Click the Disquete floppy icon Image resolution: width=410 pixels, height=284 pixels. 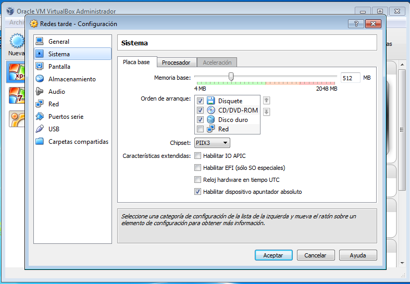211,101
